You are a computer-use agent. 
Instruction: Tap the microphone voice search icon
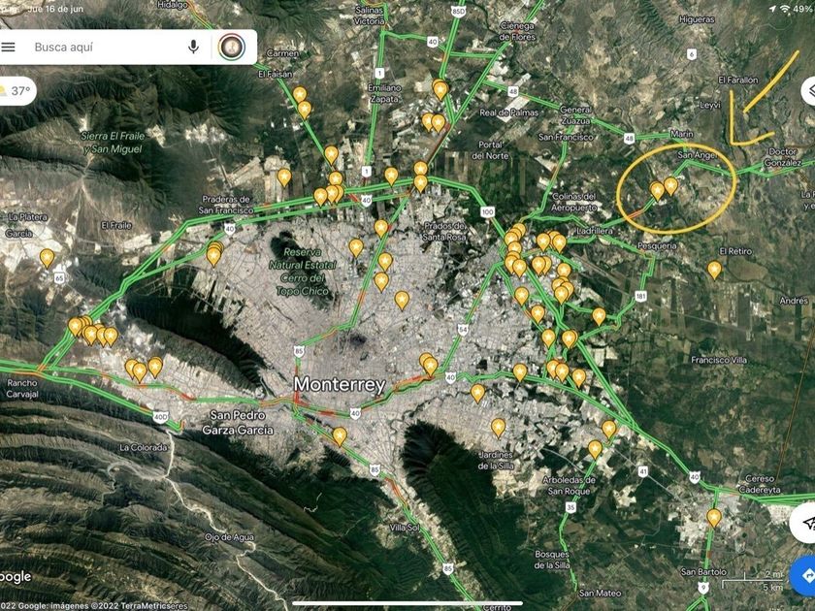click(x=193, y=48)
